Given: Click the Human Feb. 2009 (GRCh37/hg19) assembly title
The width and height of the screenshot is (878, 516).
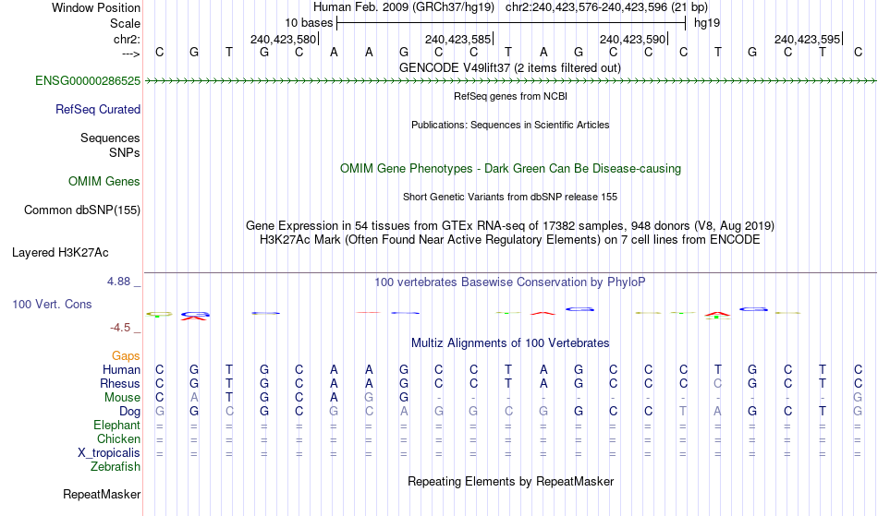Looking at the screenshot, I should tap(404, 7).
